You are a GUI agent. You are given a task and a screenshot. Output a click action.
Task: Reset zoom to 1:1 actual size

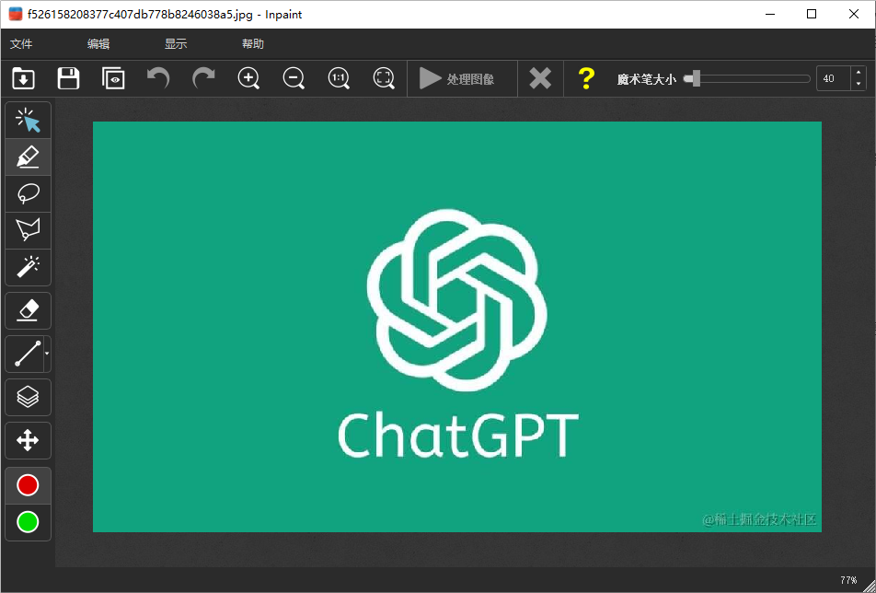tap(339, 79)
